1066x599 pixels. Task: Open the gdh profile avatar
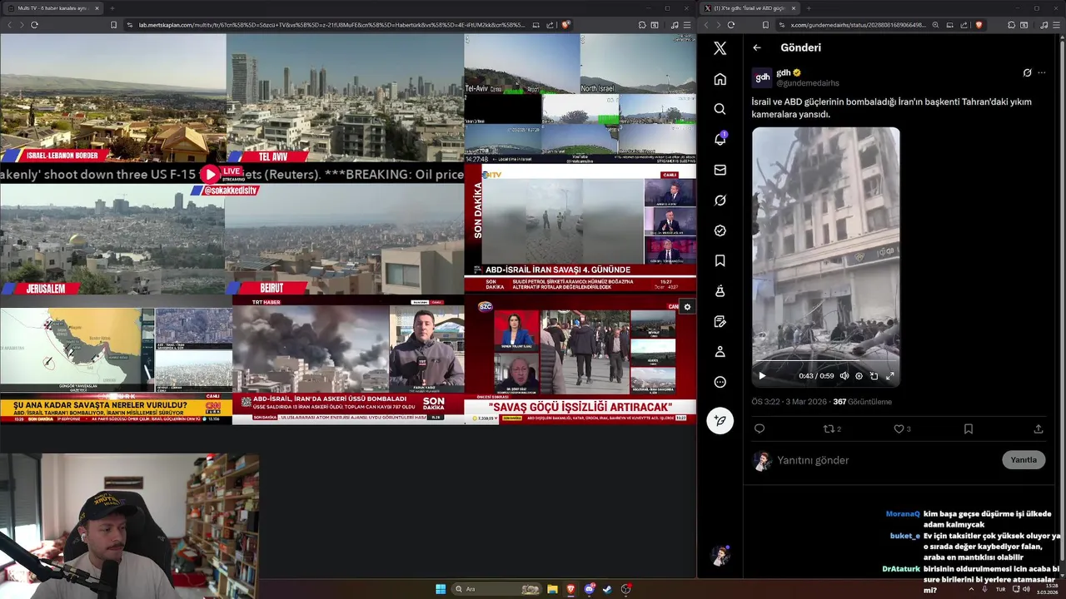pyautogui.click(x=762, y=77)
